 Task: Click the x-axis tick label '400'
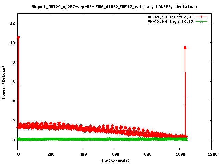(83, 154)
